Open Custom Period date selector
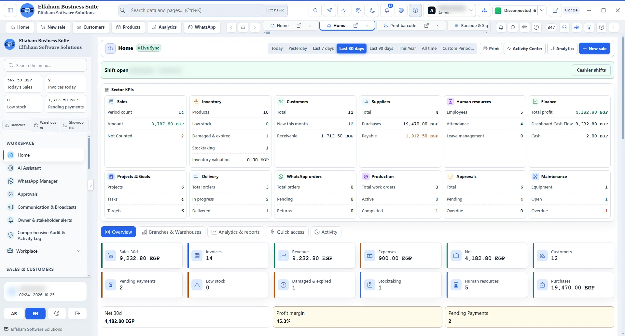625x336 pixels. 458,49
